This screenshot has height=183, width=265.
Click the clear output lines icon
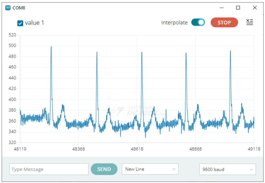tap(250, 22)
